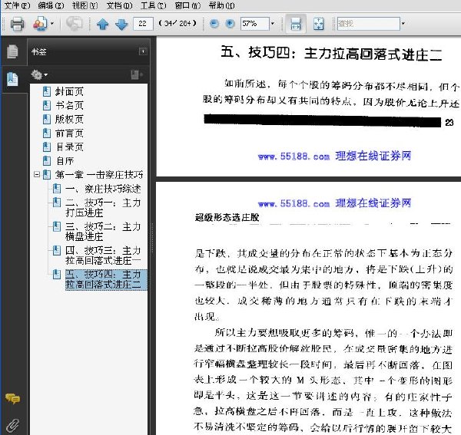The image size is (461, 435).
Task: Open the arrow beside the collaborate icon
Action: pyautogui.click(x=52, y=24)
